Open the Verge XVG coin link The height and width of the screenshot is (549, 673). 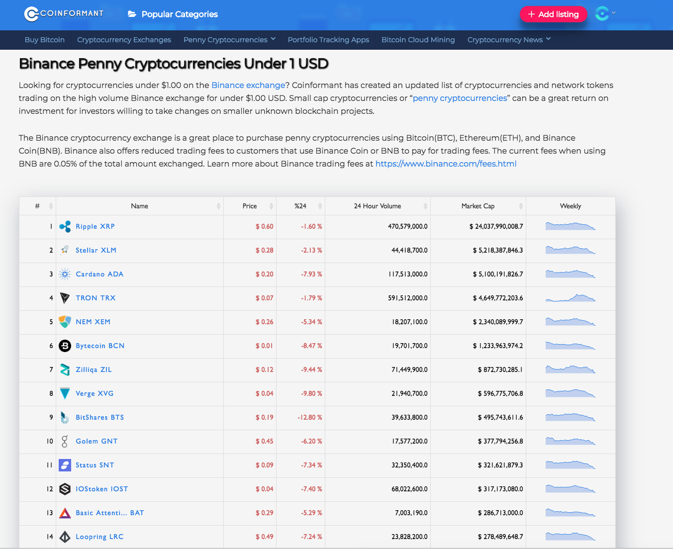tap(95, 393)
